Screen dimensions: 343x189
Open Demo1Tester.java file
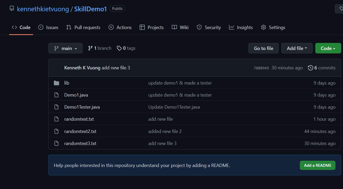tap(82, 107)
